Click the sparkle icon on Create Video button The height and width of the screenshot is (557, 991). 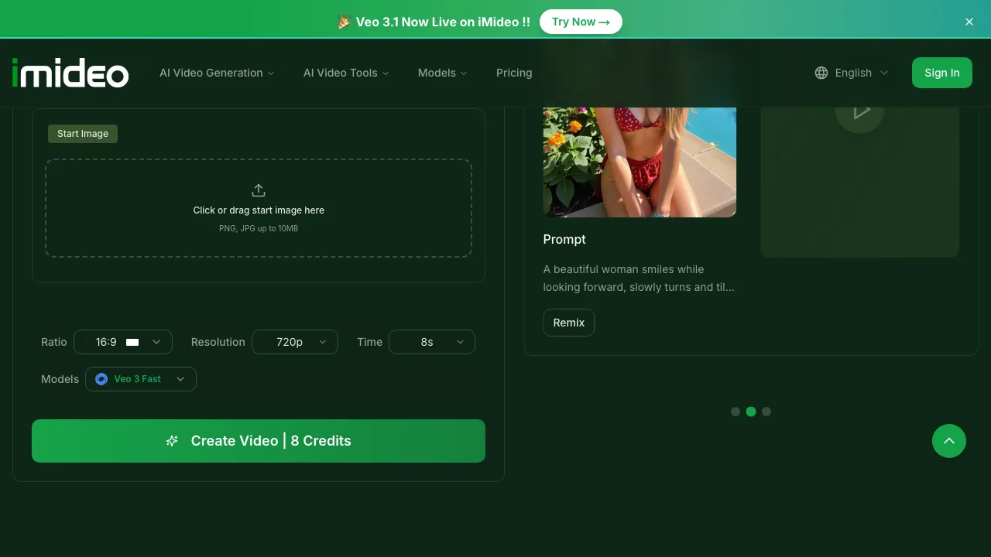coord(171,441)
